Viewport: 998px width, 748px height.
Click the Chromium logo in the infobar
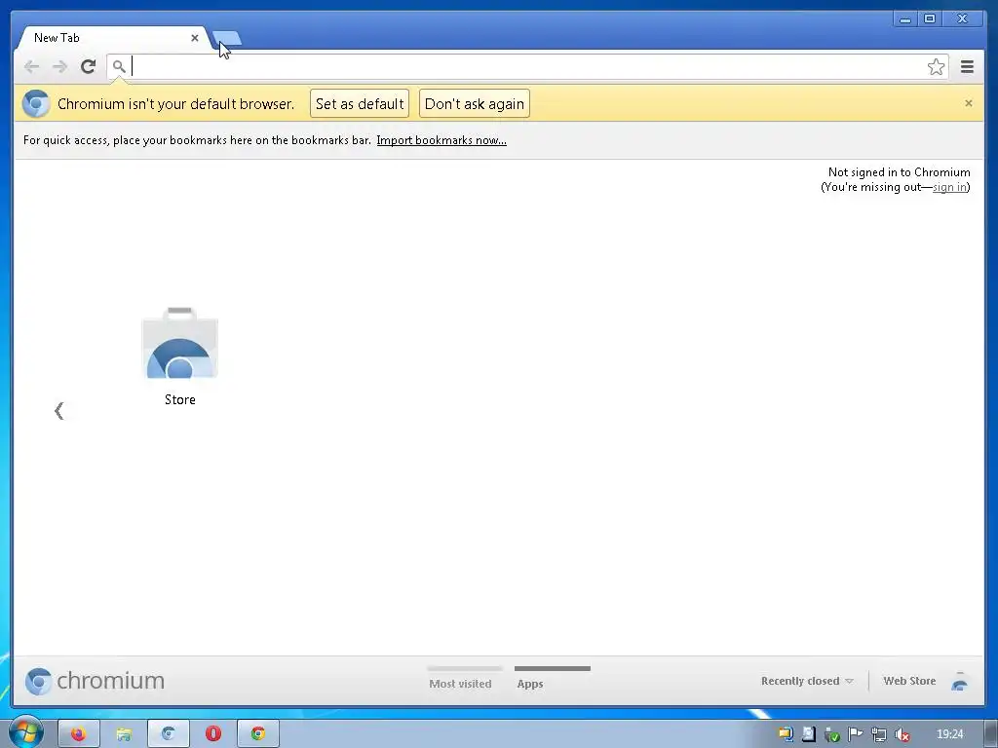click(36, 103)
